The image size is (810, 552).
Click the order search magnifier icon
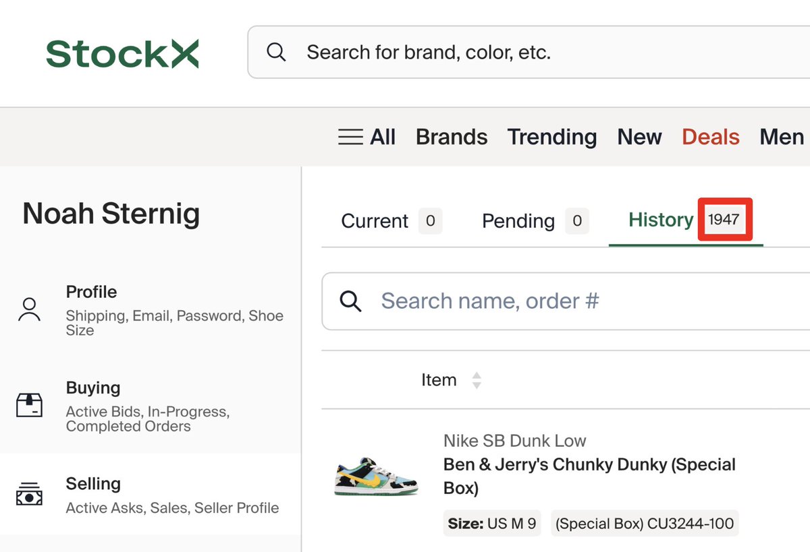pos(350,301)
